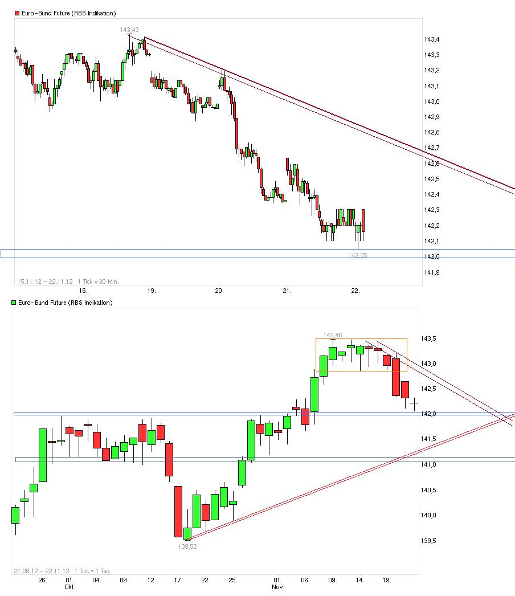Select the bottom chart's Euro-Bund Future title
The height and width of the screenshot is (596, 515).
point(66,303)
